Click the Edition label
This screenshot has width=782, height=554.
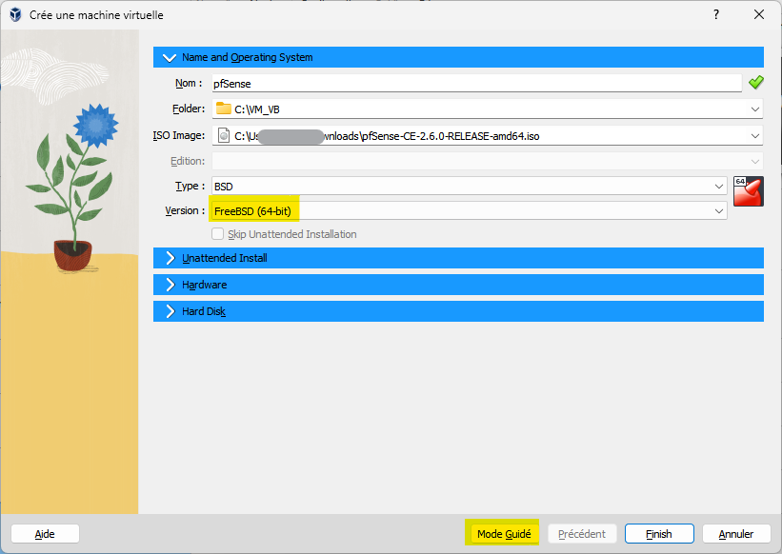click(x=188, y=161)
